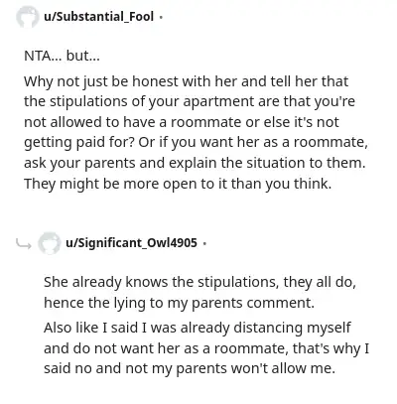This screenshot has width=397, height=404.
Task: Click the line "hence the lying to my parents"
Action: (179, 303)
